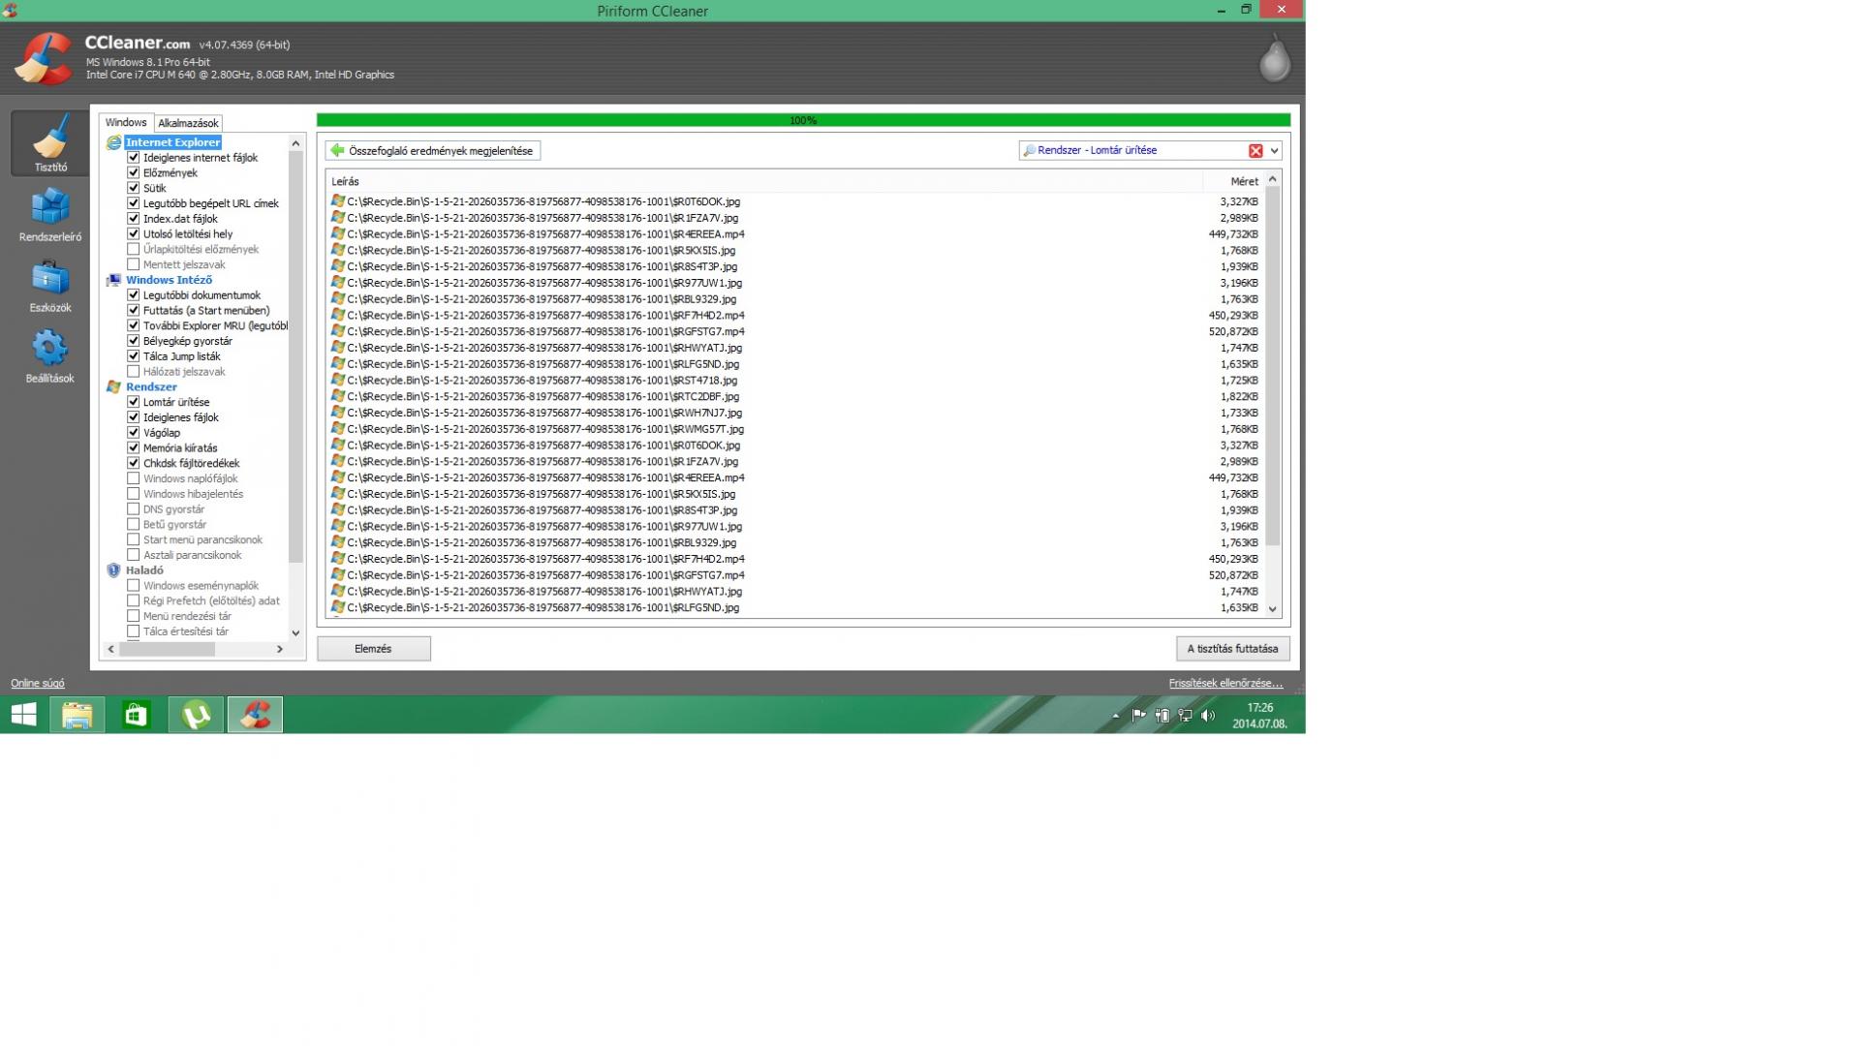The image size is (1860, 1046).
Task: Toggle the Sütik checkbox
Action: pos(134,188)
